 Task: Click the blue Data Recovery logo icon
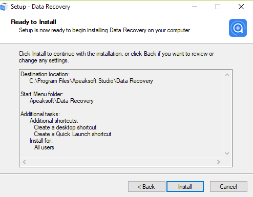pos(238,28)
